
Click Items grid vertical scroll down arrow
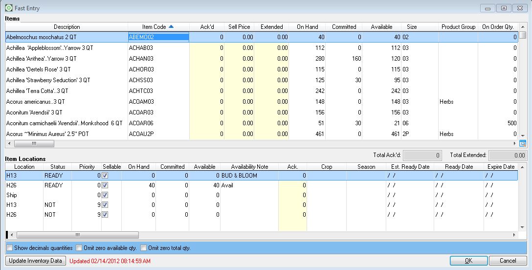[x=522, y=135]
